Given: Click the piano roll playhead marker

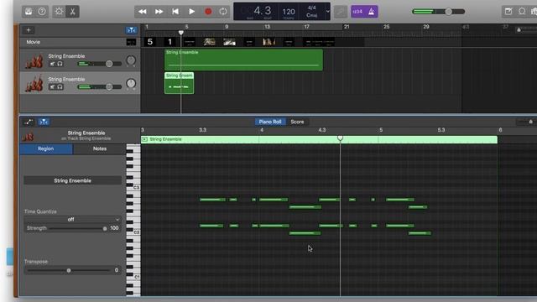Looking at the screenshot, I should click(340, 138).
